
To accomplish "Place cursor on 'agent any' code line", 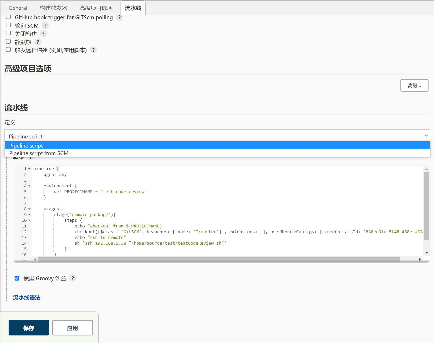I will (55, 175).
